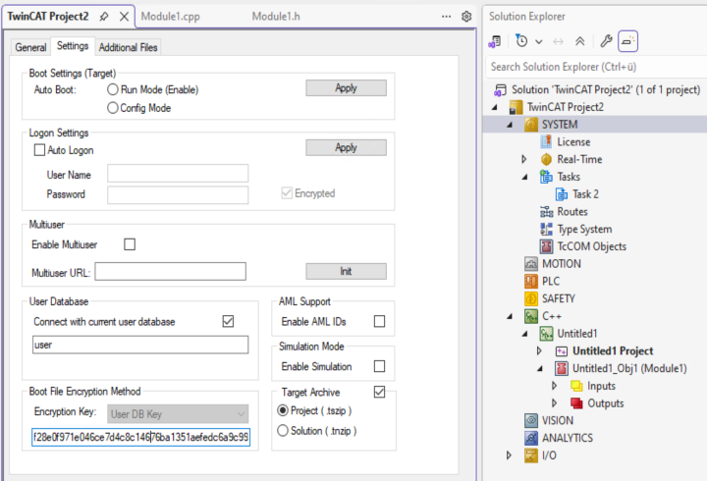Click the C++ node icon
This screenshot has height=481, width=707.
(x=531, y=316)
